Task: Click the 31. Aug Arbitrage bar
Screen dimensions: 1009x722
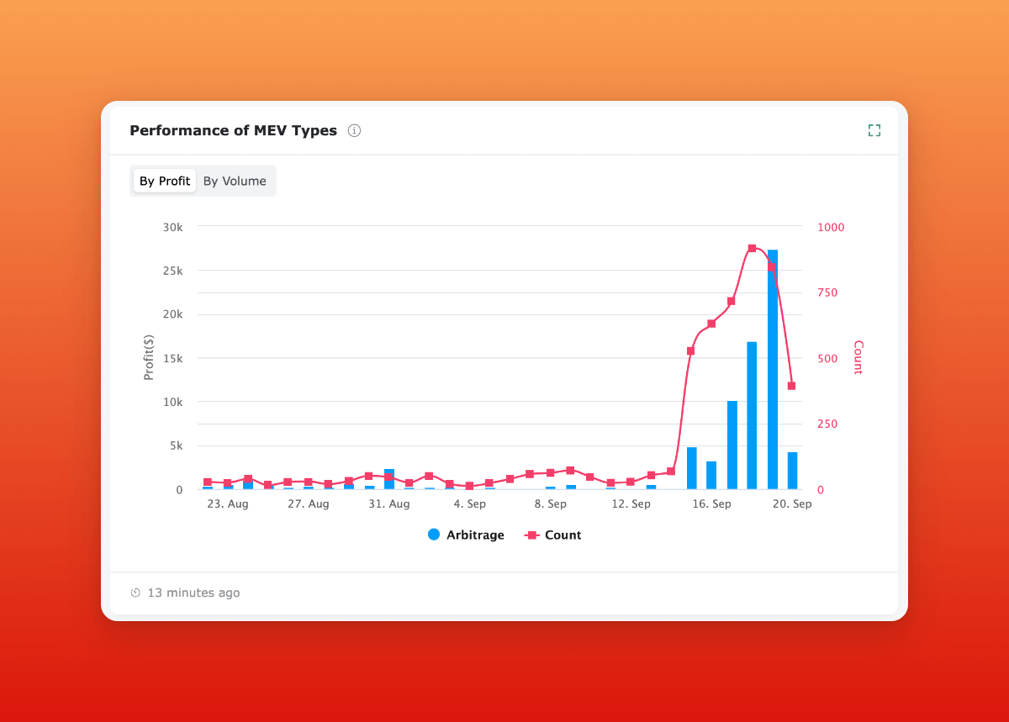Action: [389, 479]
